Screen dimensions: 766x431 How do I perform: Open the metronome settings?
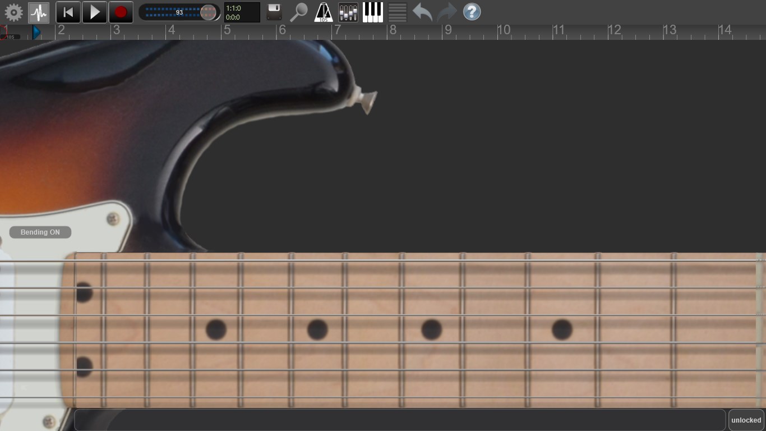(x=324, y=12)
